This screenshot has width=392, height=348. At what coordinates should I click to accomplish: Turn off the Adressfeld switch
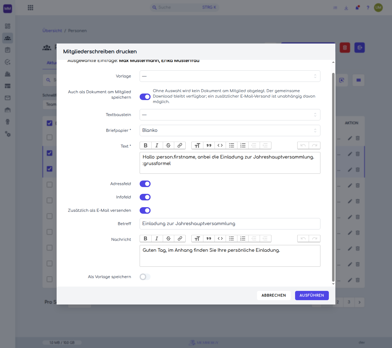(145, 184)
